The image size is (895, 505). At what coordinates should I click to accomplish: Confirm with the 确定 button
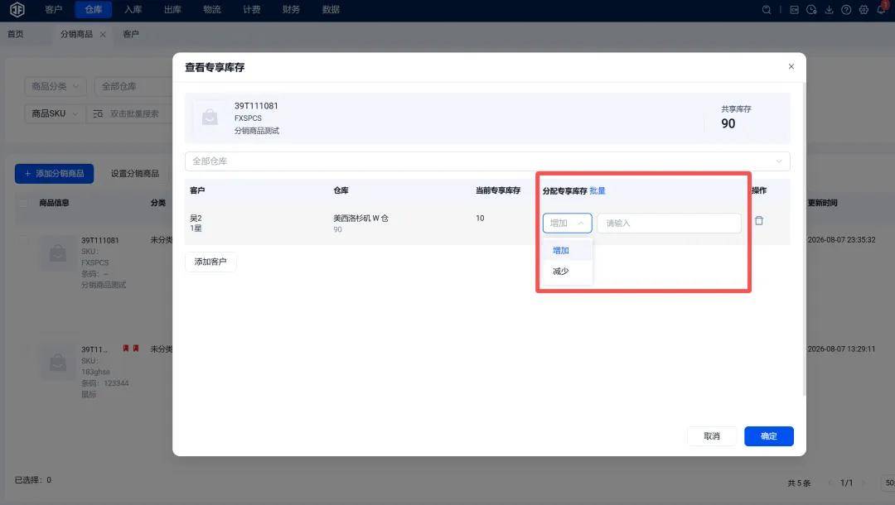769,436
